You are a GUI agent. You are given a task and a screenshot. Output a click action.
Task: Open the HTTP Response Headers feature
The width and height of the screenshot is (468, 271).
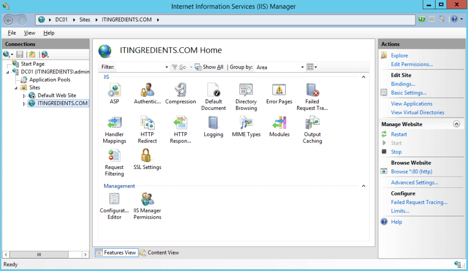pos(180,130)
